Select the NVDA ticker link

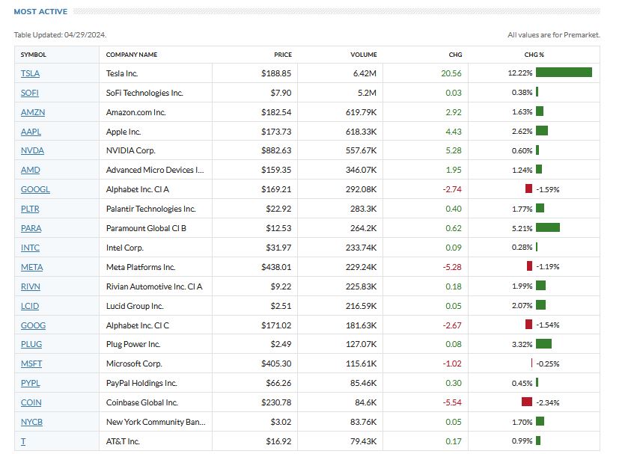tap(31, 151)
